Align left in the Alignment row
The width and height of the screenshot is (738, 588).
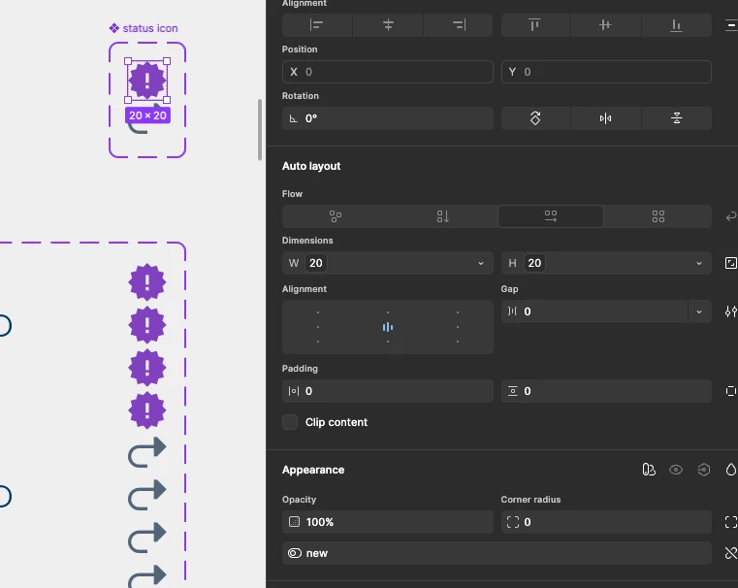317,25
